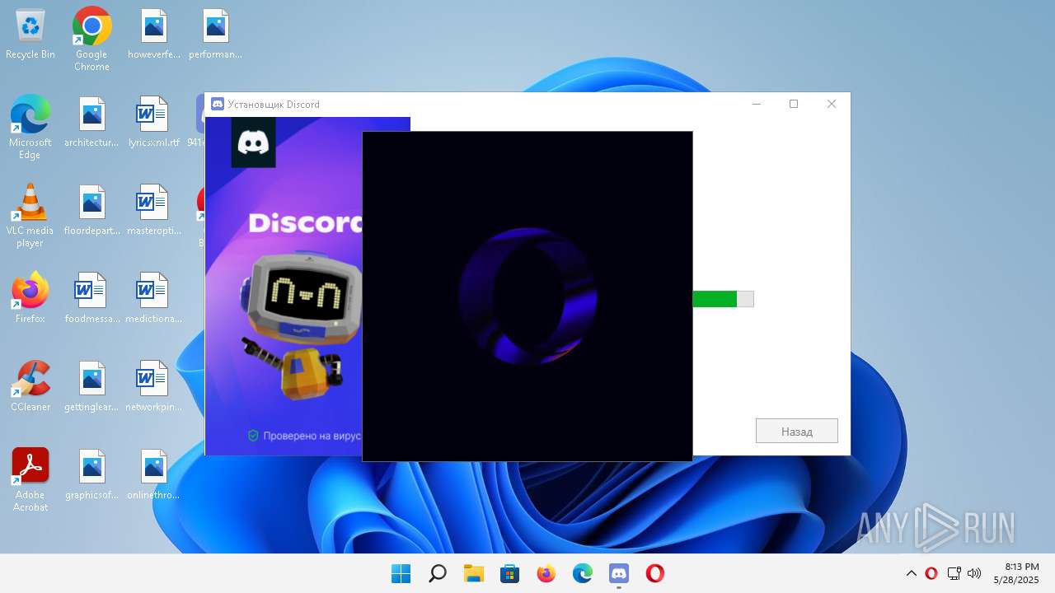
Task: Open Microsoft Store from the taskbar
Action: click(x=510, y=573)
